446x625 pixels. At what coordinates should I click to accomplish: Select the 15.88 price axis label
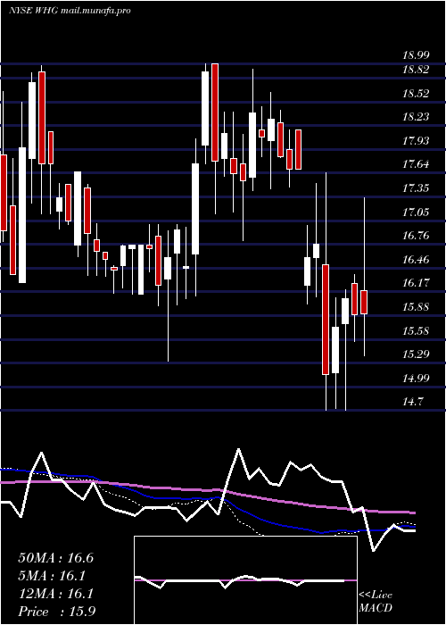(416, 307)
